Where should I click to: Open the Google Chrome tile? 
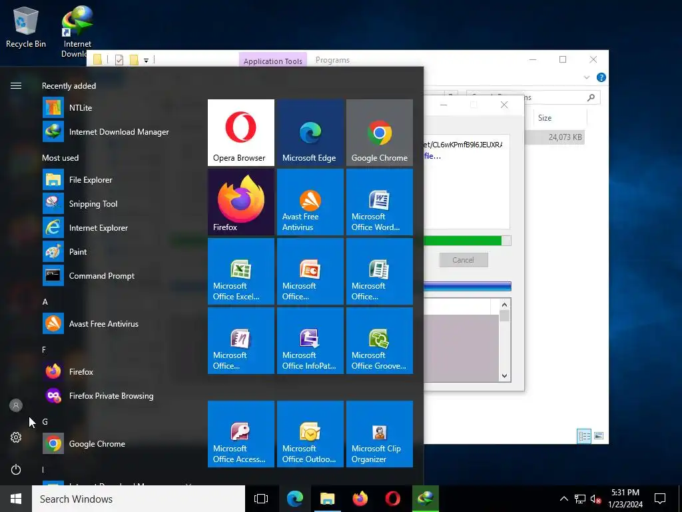pos(379,133)
